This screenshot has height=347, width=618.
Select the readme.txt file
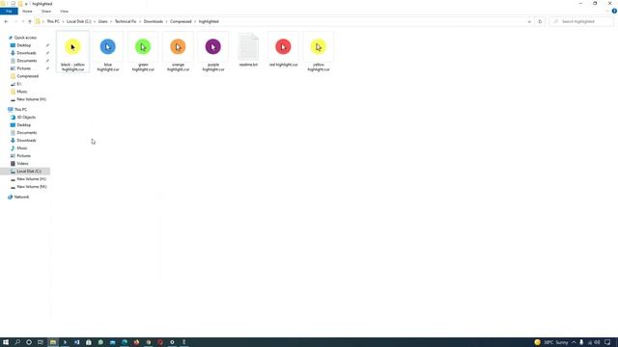[x=248, y=49]
